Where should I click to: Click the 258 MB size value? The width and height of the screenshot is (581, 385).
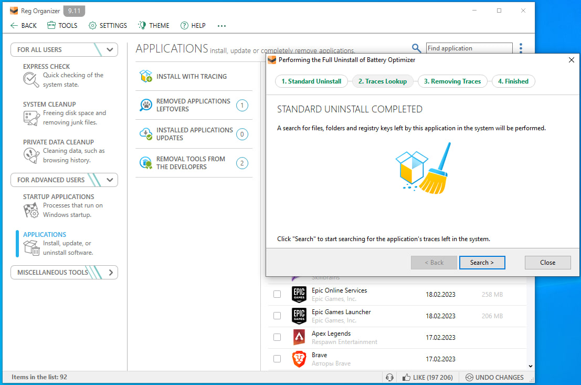(x=492, y=295)
